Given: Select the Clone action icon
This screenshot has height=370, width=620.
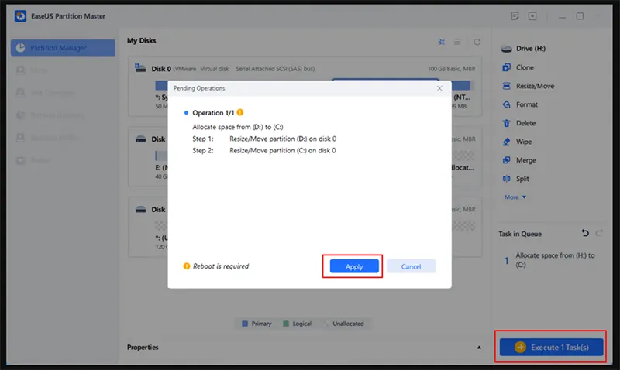Looking at the screenshot, I should (x=506, y=67).
